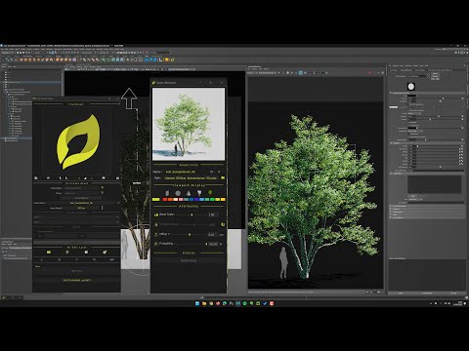
Task: Open the File menu in Maya's main menu bar
Action: click(x=3, y=49)
